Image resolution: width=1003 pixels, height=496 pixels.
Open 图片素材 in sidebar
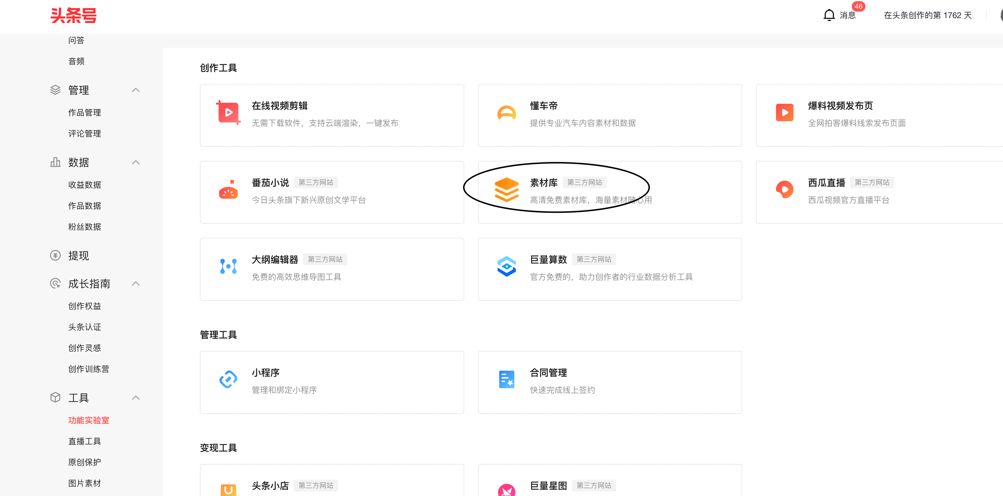pyautogui.click(x=85, y=483)
